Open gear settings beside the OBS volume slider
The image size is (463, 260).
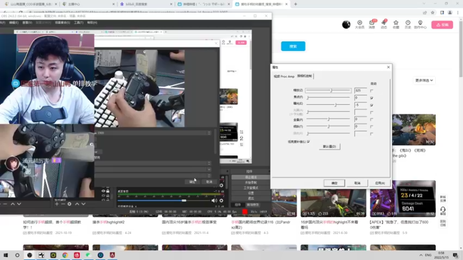[x=222, y=200]
